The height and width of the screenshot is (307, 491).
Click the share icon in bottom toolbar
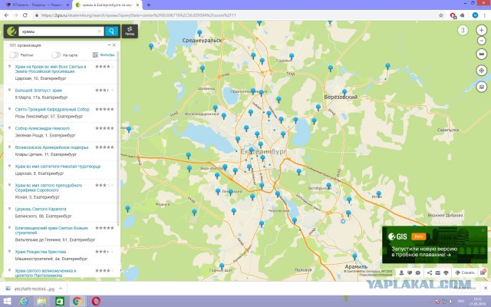pos(430,272)
